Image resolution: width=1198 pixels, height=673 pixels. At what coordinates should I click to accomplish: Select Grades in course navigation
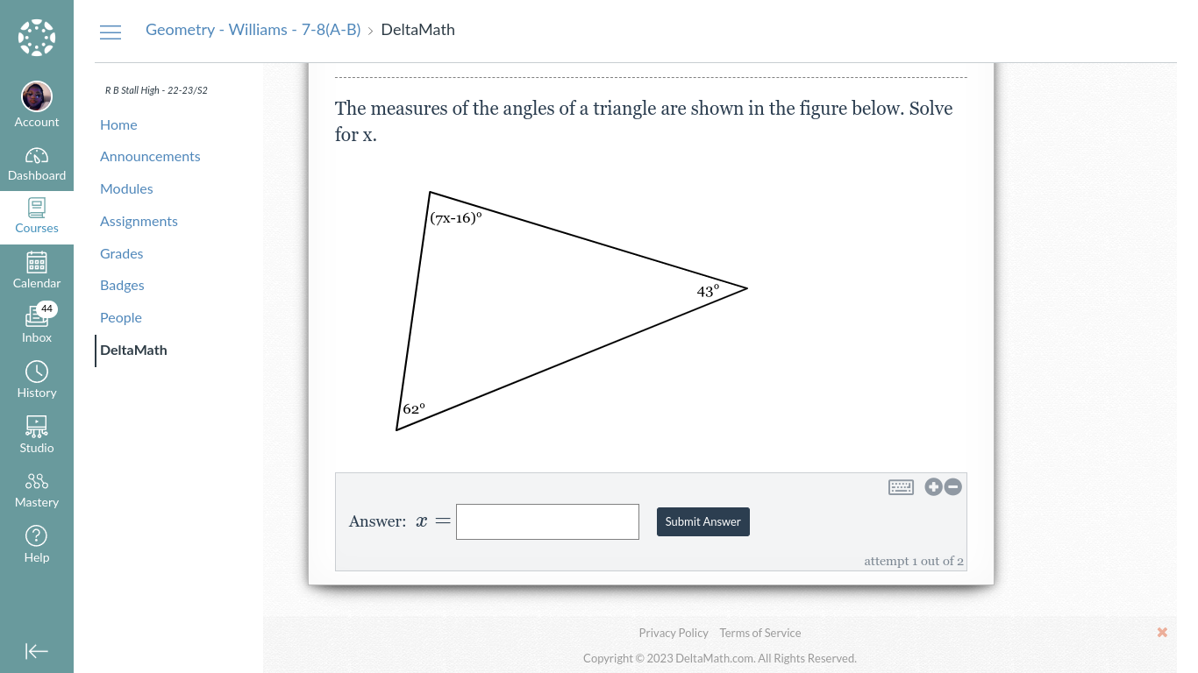[121, 253]
